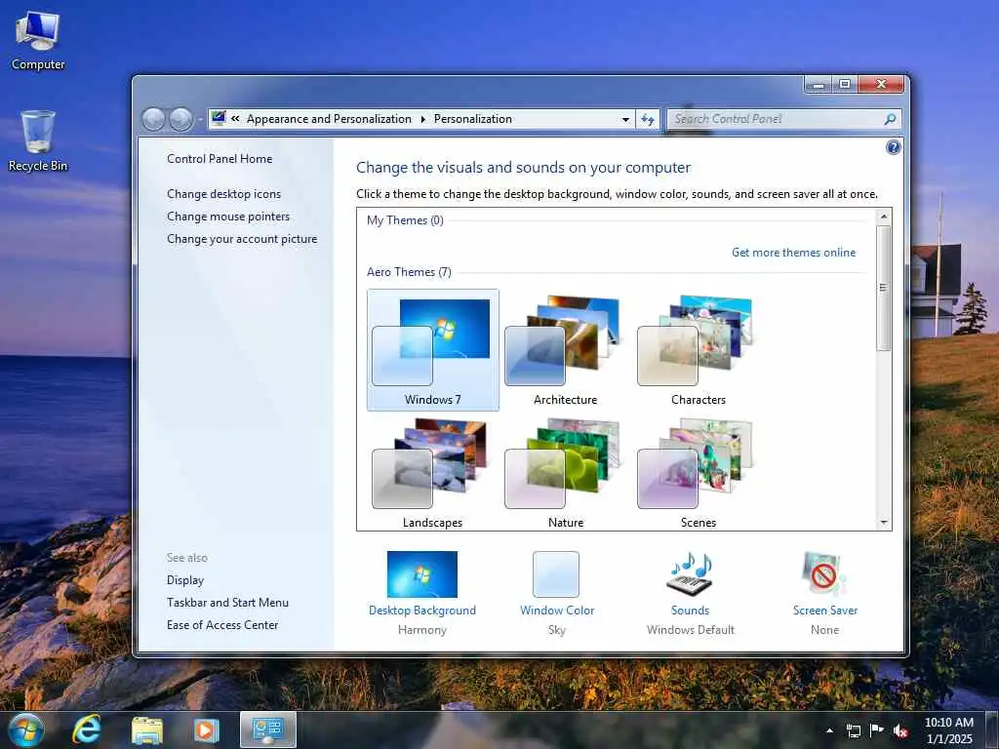Click the 'Windows Default' text under Sounds

coord(690,630)
